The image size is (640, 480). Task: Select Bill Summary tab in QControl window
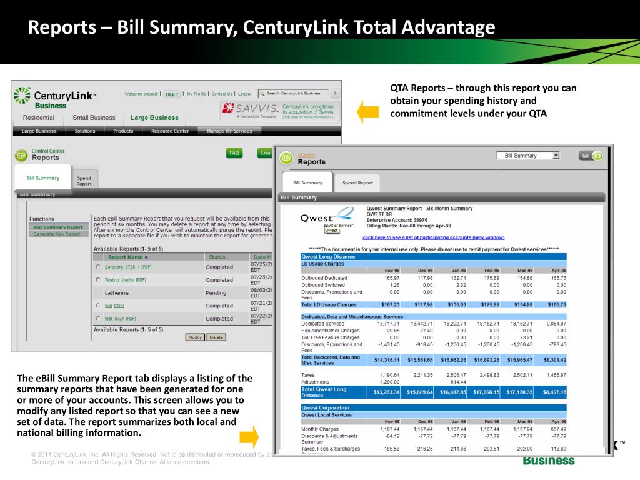(x=307, y=183)
